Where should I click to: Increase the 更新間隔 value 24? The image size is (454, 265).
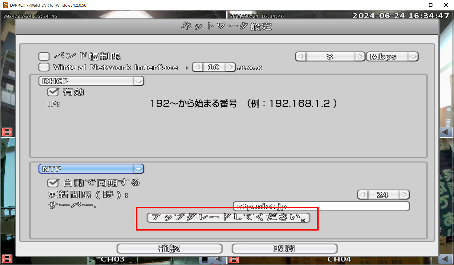click(404, 194)
